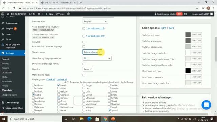Open the Task View taskbar icon
The image size is (217, 122).
click(74, 119)
